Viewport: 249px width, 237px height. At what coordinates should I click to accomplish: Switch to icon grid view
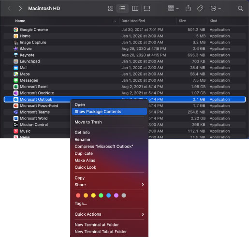111,8
